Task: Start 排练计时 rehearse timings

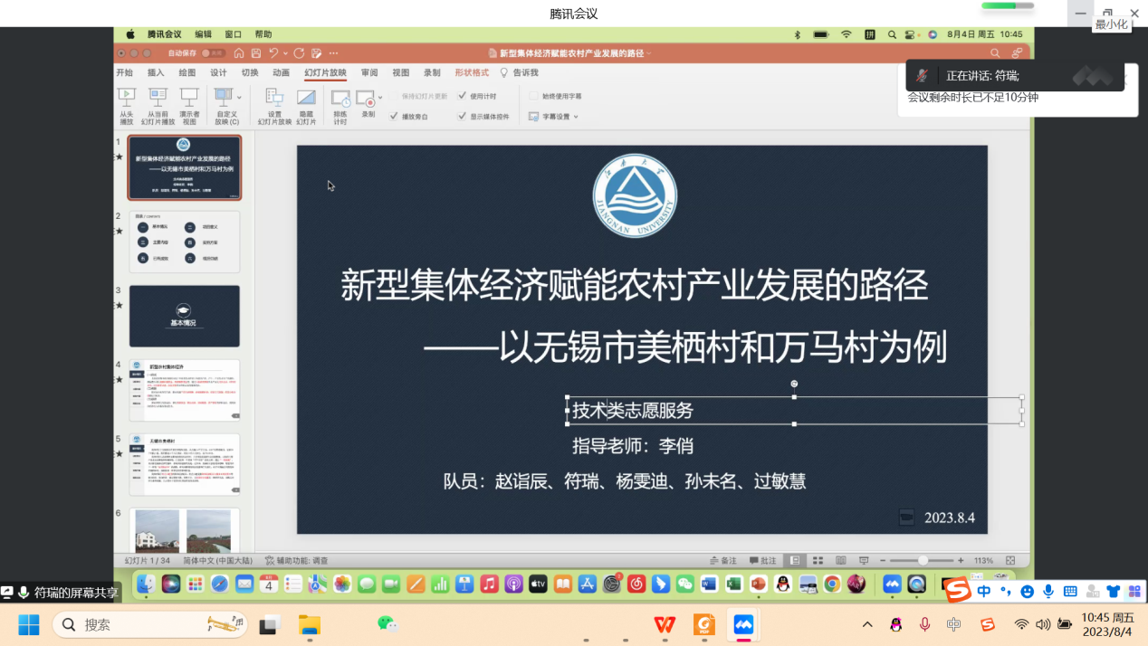Action: coord(340,98)
